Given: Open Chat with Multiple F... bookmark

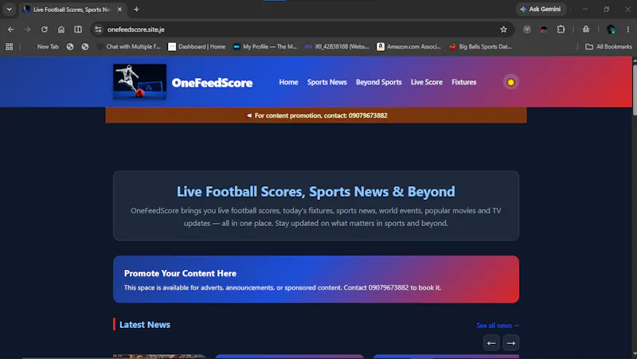Looking at the screenshot, I should [x=128, y=47].
